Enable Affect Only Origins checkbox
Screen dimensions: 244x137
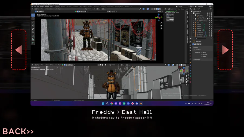pos(202,53)
